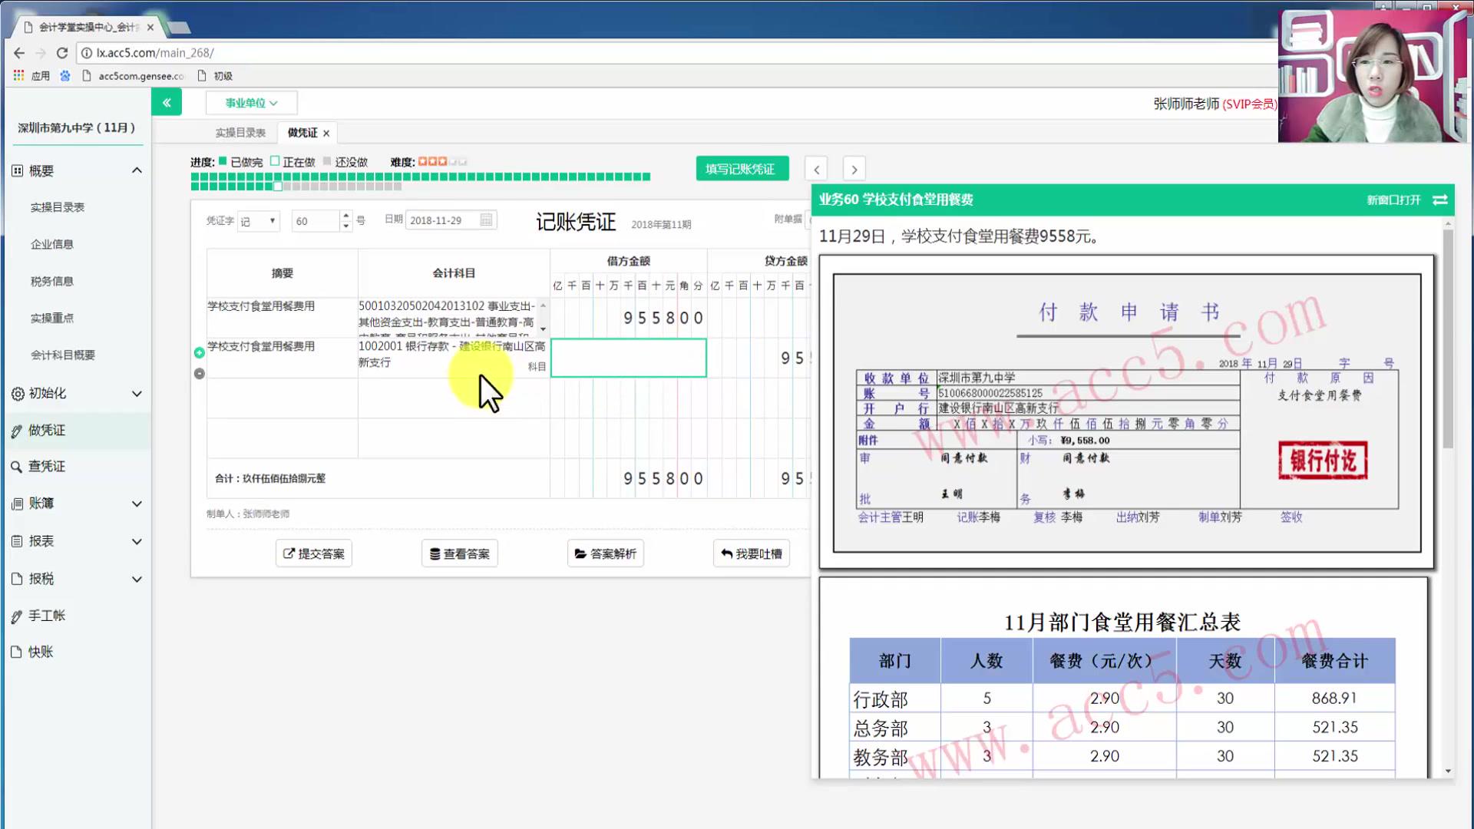Viewport: 1474px width, 829px height.
Task: Click 提交答案 button
Action: pos(314,553)
